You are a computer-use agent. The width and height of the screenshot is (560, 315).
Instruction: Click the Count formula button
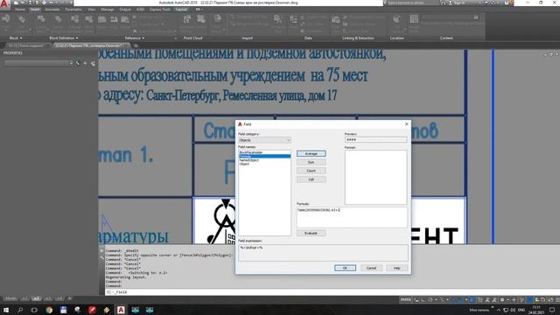pos(311,171)
